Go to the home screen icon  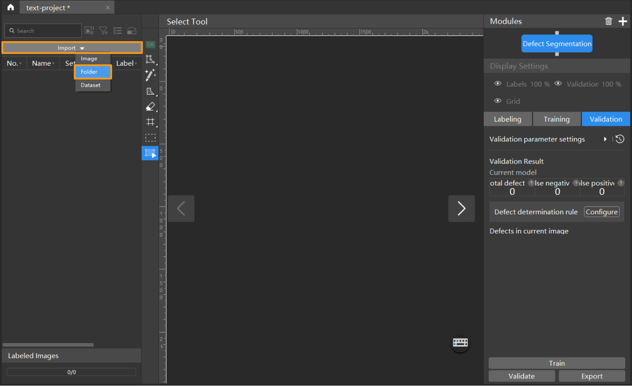click(10, 8)
